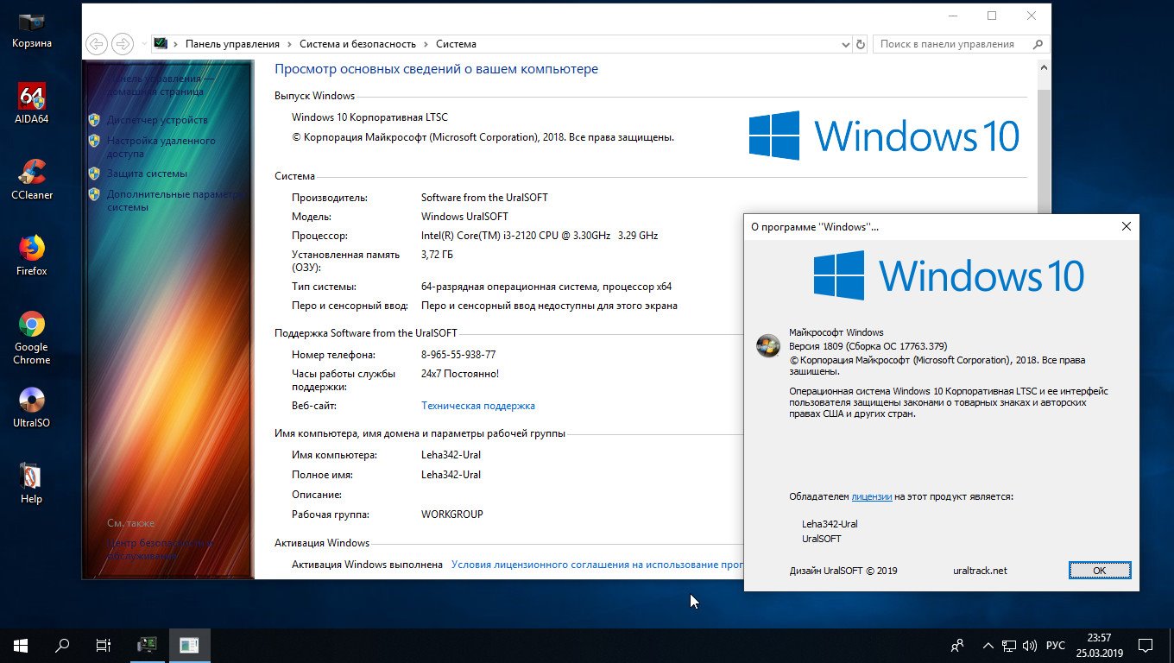The width and height of the screenshot is (1174, 663).
Task: Expand arrow after Панель управления breadcrumb
Action: coord(290,44)
